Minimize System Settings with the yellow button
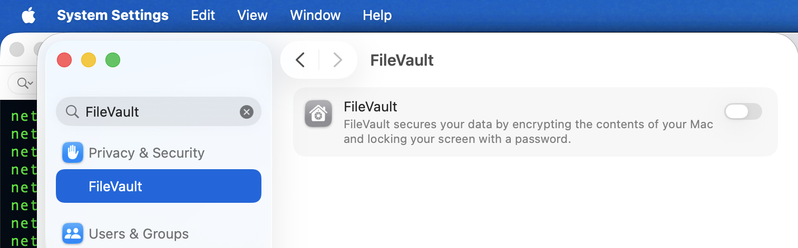The image size is (798, 248). 89,60
